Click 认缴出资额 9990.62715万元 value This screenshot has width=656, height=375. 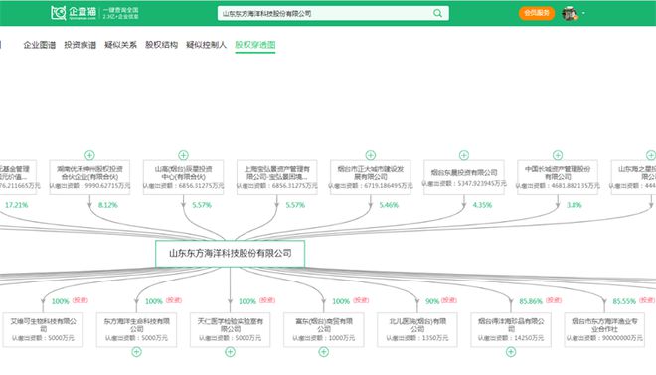click(x=89, y=185)
